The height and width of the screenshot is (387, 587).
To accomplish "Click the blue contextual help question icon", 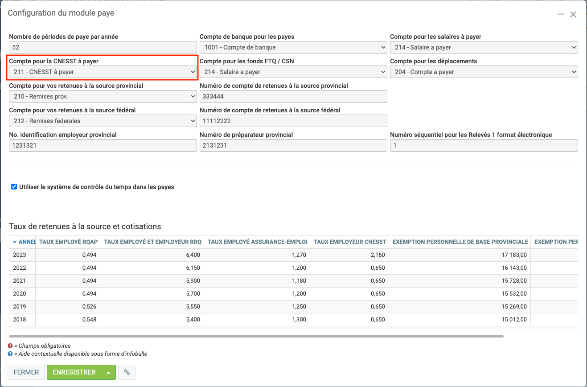I will (10, 354).
